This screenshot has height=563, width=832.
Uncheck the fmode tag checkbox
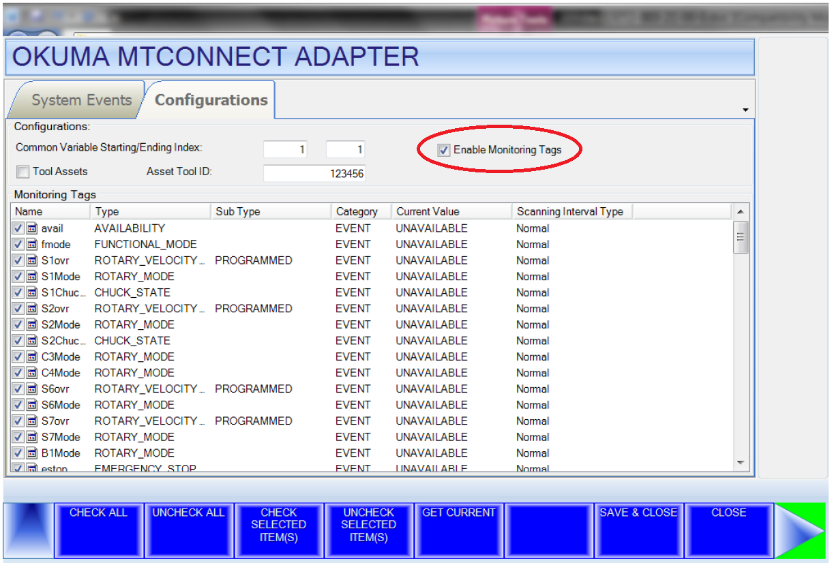[x=18, y=244]
